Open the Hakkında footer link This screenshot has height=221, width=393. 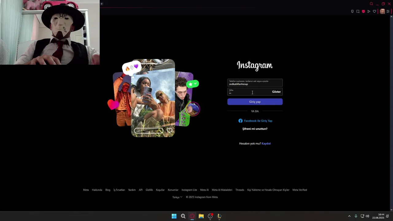coord(97,190)
